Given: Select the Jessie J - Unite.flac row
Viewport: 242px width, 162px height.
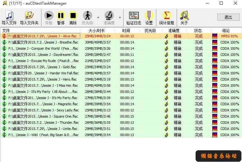Looking at the screenshot, I should pos(121,129).
